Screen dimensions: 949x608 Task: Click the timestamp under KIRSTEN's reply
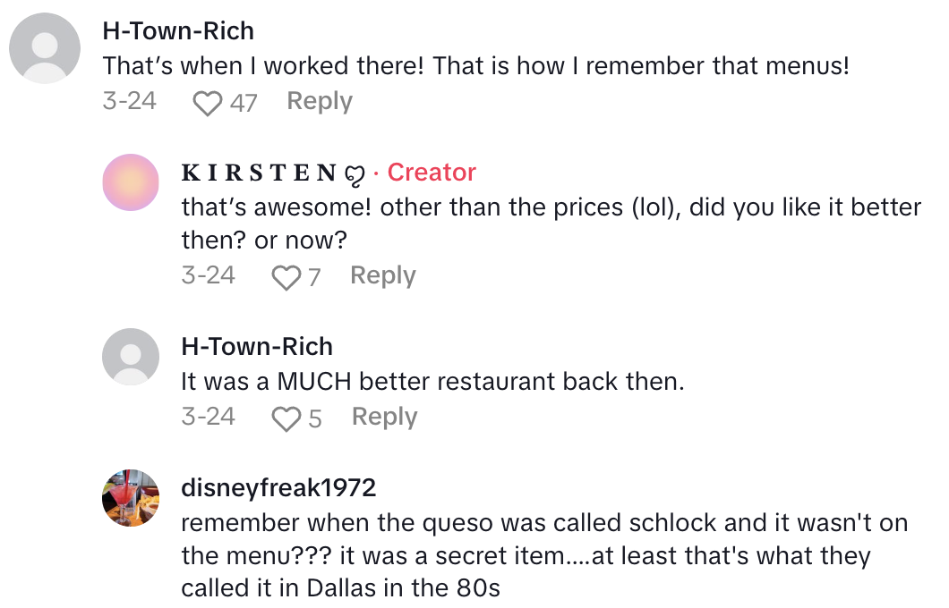click(208, 276)
